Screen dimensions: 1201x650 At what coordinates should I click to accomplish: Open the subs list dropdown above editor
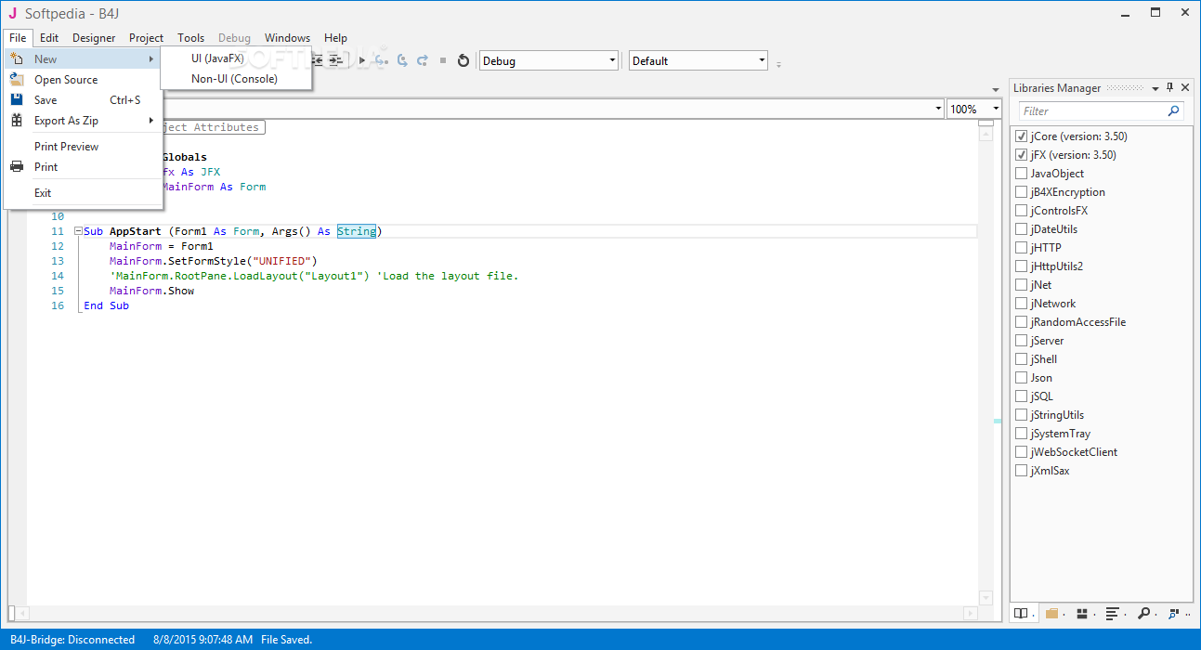pyautogui.click(x=938, y=109)
